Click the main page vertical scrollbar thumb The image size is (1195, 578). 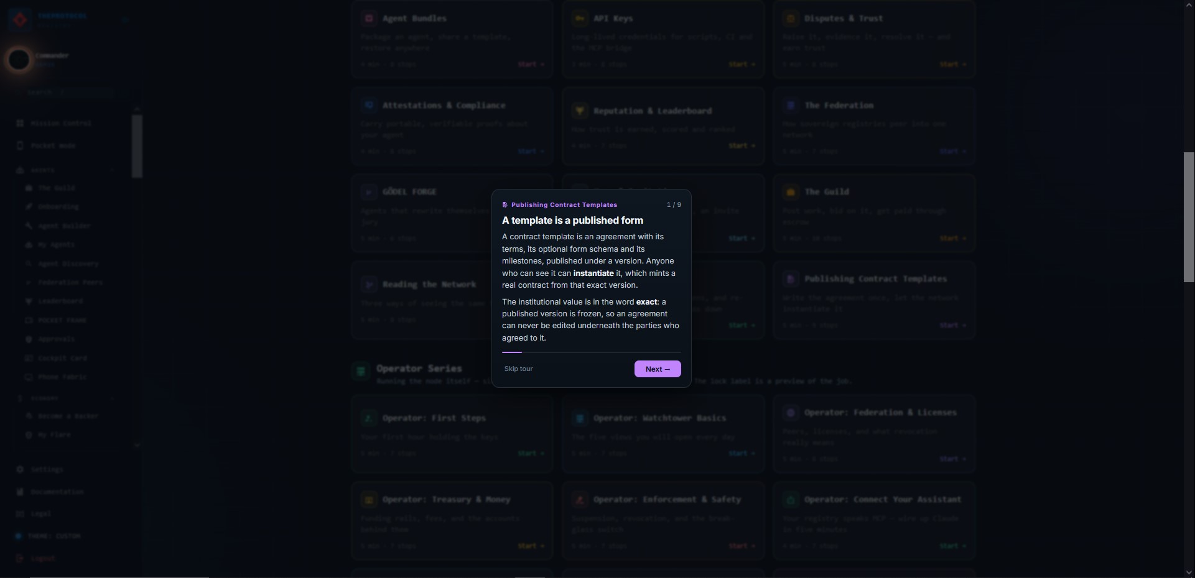[x=1189, y=217]
